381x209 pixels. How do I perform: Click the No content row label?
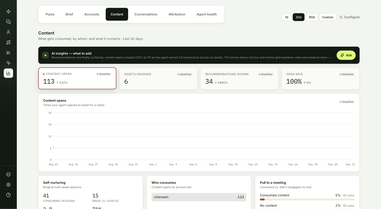point(268,206)
